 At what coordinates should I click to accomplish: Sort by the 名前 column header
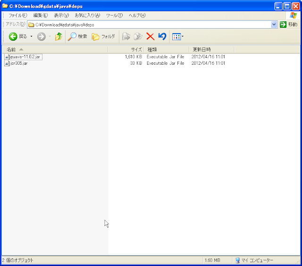click(x=55, y=50)
